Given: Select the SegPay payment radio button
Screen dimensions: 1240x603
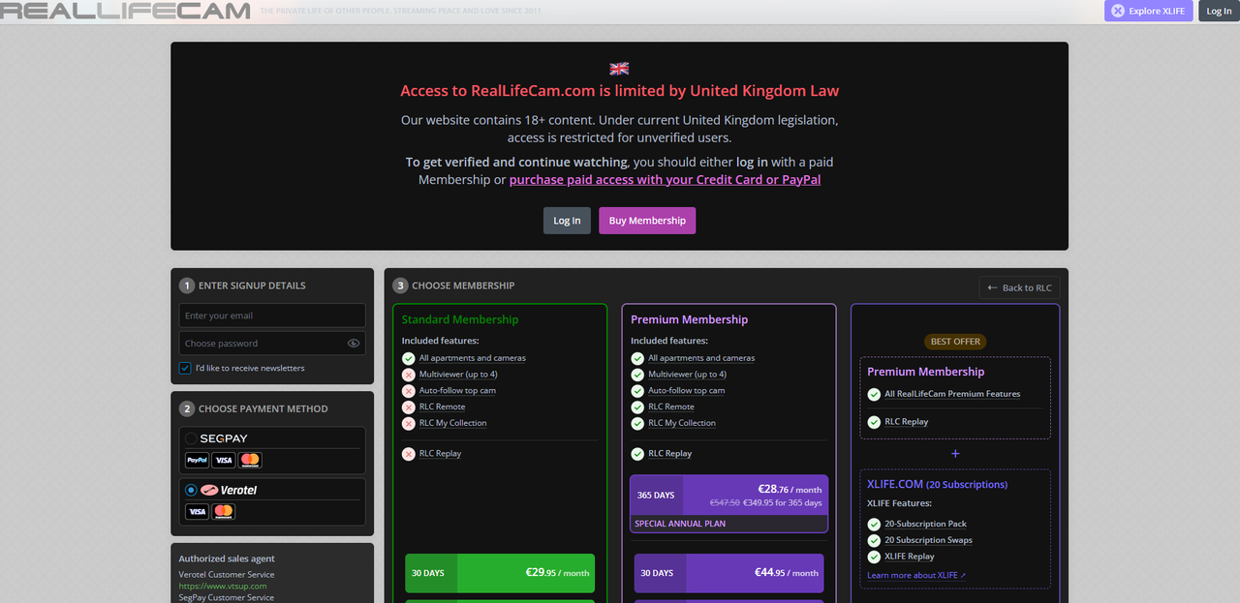Looking at the screenshot, I should [191, 438].
